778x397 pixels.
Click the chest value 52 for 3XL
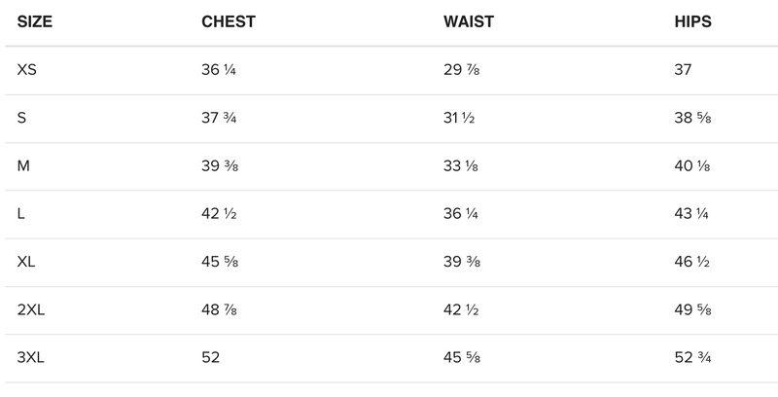click(210, 358)
